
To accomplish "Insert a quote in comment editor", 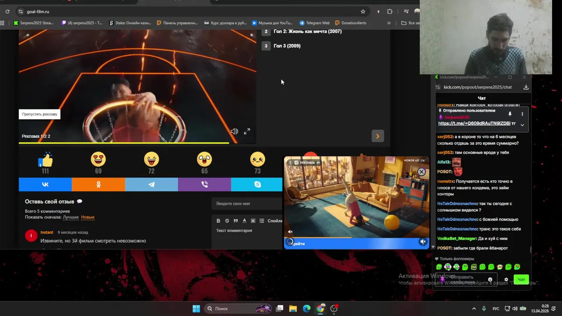I will pos(236,221).
